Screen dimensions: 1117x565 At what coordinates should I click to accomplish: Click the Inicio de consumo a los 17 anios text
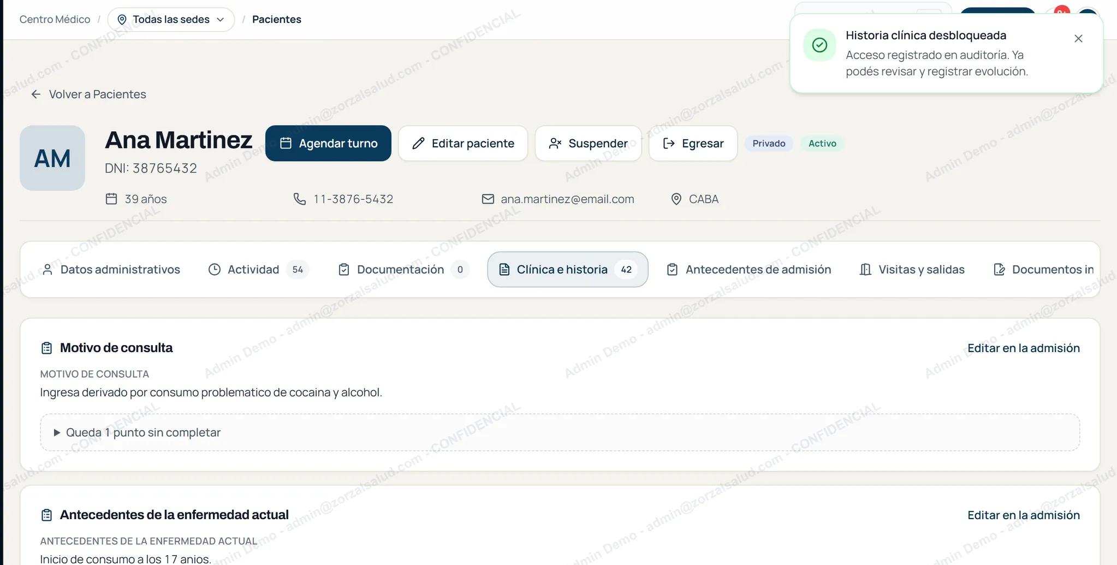coord(126,559)
